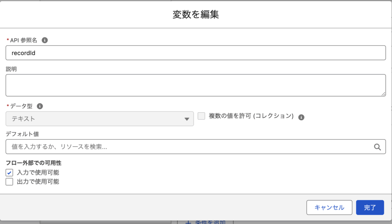Image resolution: width=392 pixels, height=224 pixels.
Task: Uncheck the 入力で使用可能 checkbox
Action: click(10, 172)
